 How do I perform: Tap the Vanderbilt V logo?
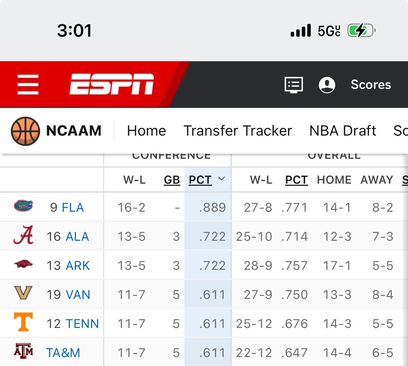click(23, 293)
